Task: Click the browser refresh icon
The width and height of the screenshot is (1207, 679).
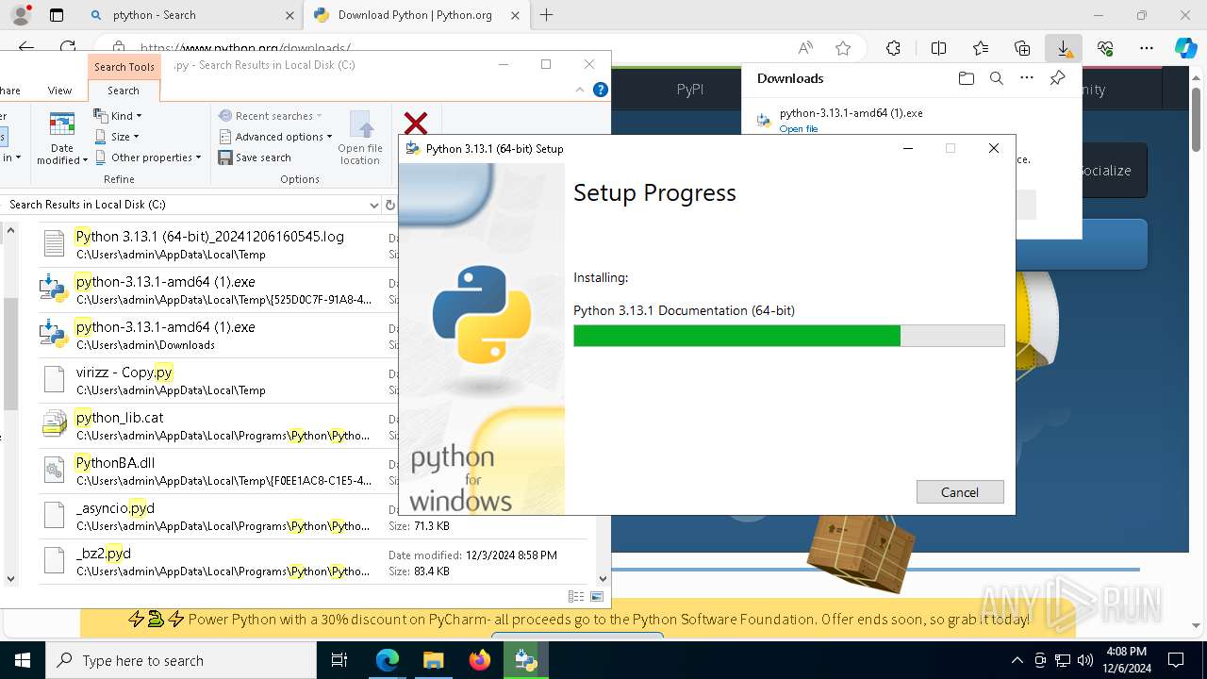Action: click(x=68, y=48)
